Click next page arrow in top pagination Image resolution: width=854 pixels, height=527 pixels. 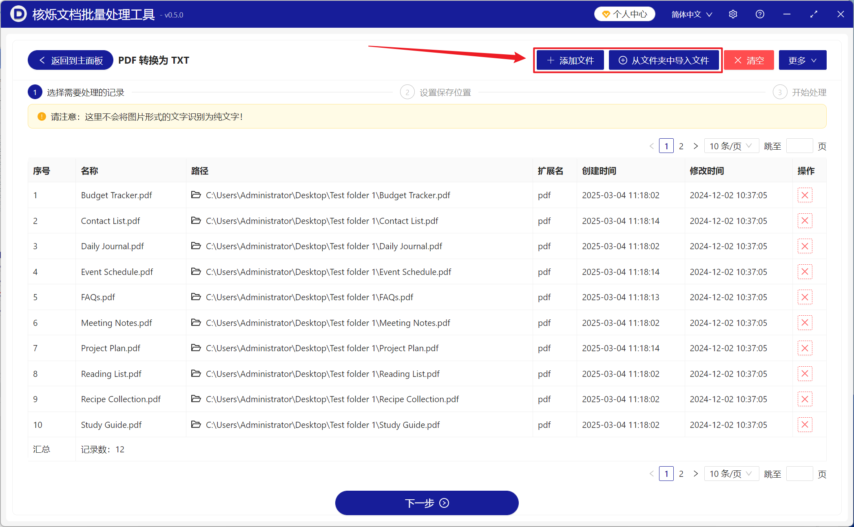tap(696, 146)
